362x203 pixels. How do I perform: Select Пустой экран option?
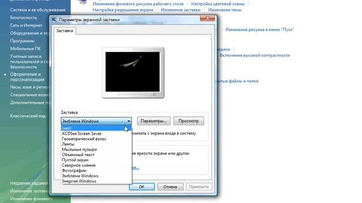click(96, 160)
